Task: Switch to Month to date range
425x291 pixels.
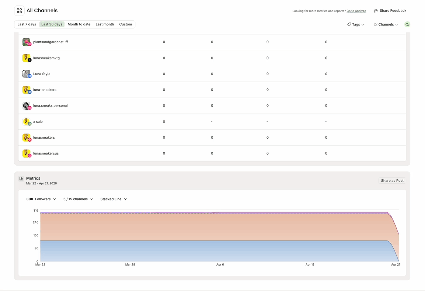Action: tap(79, 24)
